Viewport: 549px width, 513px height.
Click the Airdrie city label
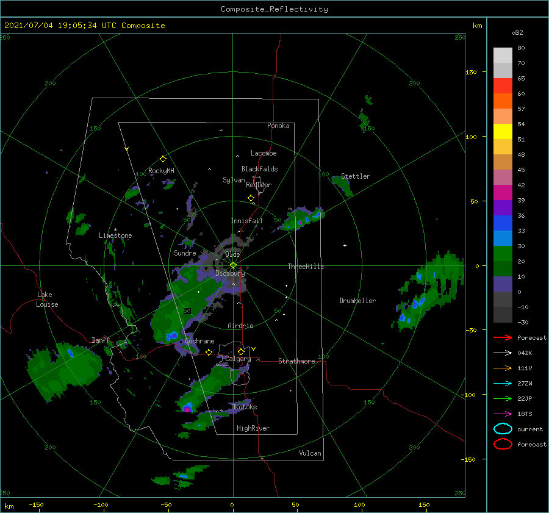pos(240,326)
